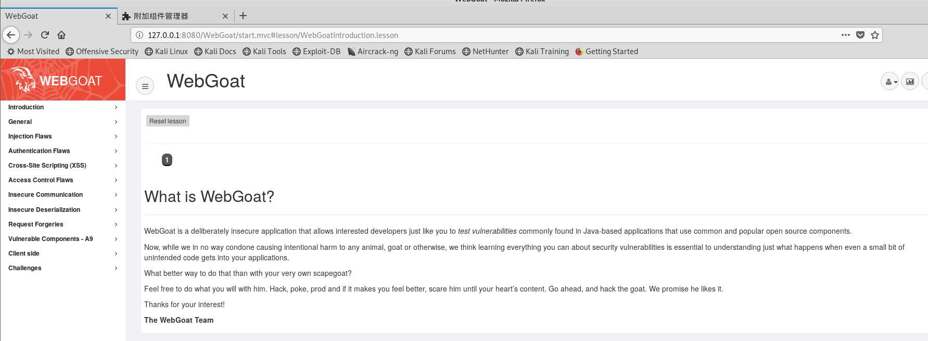Viewport: 928px width, 341px height.
Task: Open the Kali Forums bookmark
Action: pos(430,52)
